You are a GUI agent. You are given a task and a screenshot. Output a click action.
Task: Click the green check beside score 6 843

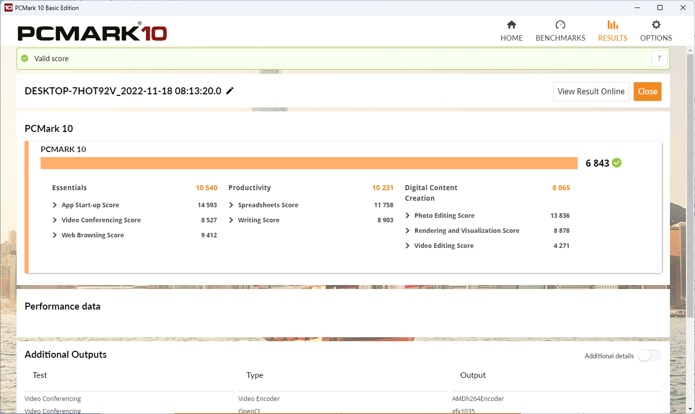click(617, 163)
